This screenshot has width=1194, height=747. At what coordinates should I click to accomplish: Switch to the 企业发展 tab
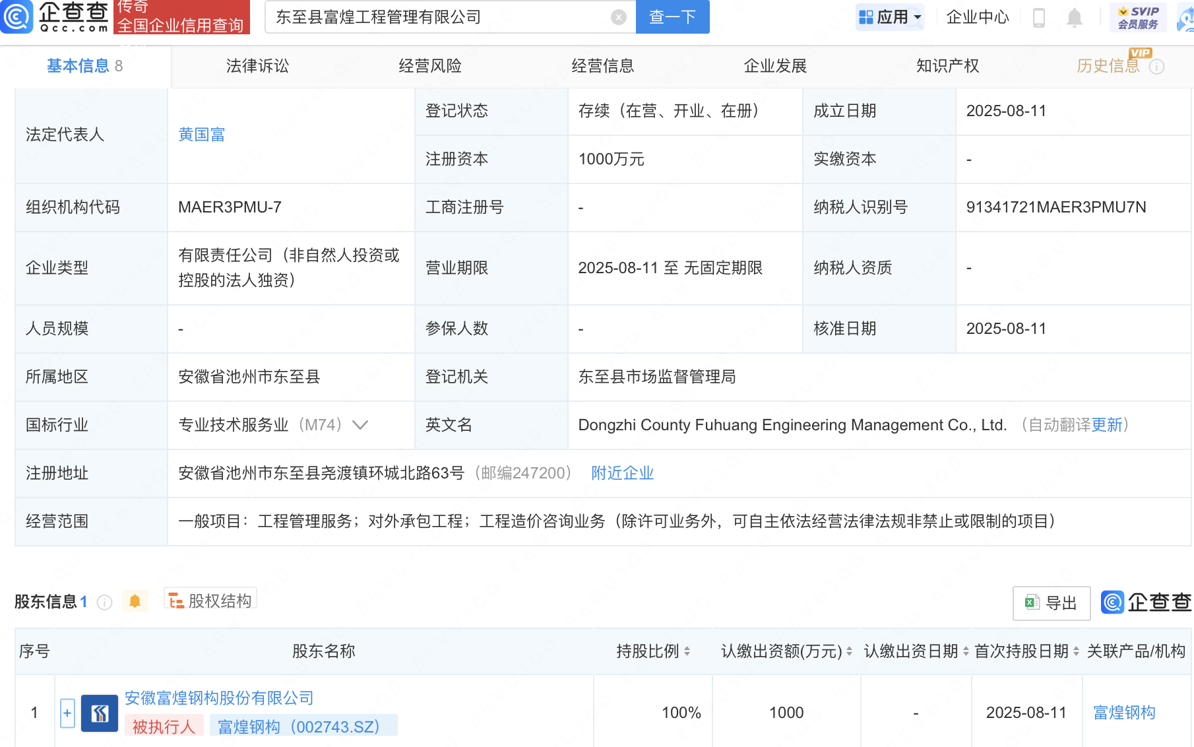(776, 66)
